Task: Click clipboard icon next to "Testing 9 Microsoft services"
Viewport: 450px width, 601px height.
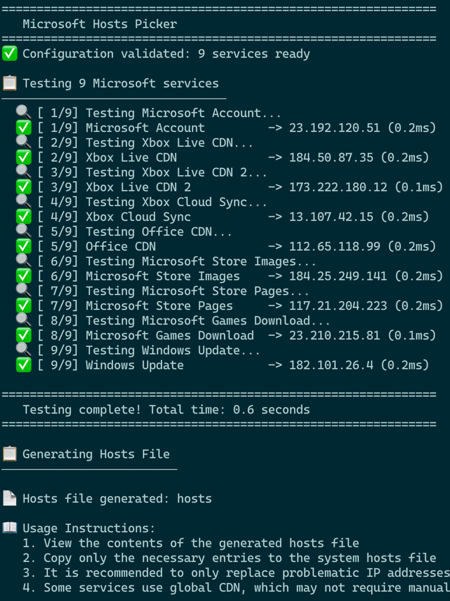Action: coord(10,83)
